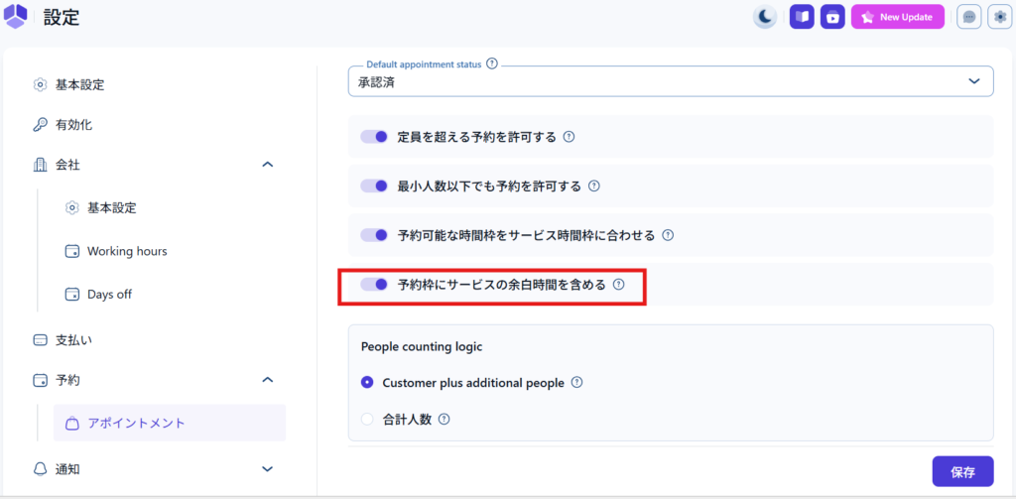Click the video tutorial icon in header
1016x499 pixels.
pyautogui.click(x=832, y=17)
